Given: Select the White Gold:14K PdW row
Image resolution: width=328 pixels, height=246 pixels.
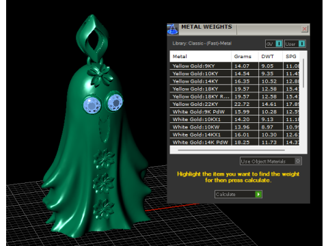Looking at the screenshot, I should pos(234,142).
